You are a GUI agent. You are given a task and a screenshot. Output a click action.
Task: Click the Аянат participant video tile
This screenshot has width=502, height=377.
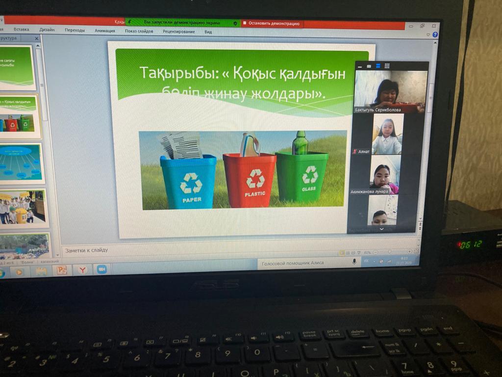pyautogui.click(x=387, y=135)
